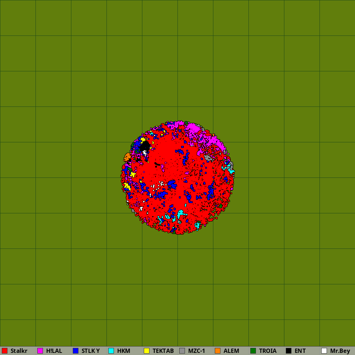Select the STLK Y legend label
The image size is (355, 355).
click(x=91, y=351)
